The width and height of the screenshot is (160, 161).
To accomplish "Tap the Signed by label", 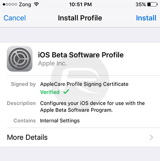I will pos(23,84).
